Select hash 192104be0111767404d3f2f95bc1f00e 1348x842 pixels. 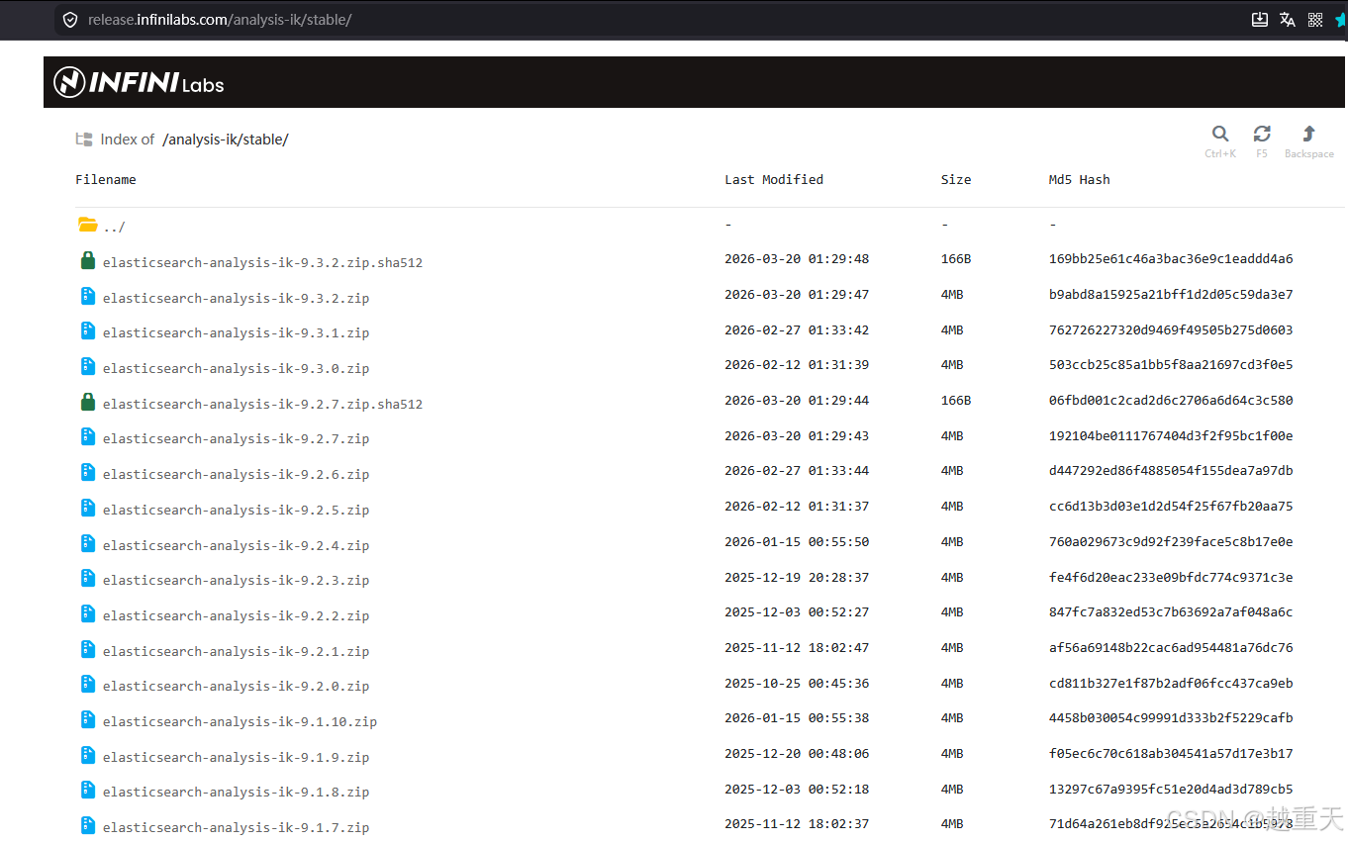1171,436
